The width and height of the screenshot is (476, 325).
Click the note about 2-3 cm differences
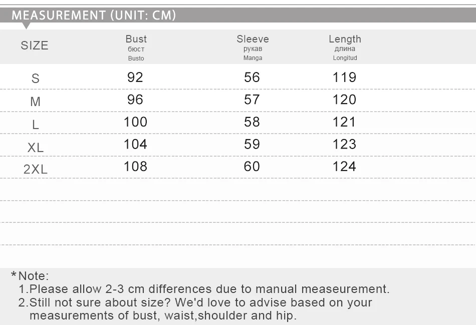tap(204, 289)
